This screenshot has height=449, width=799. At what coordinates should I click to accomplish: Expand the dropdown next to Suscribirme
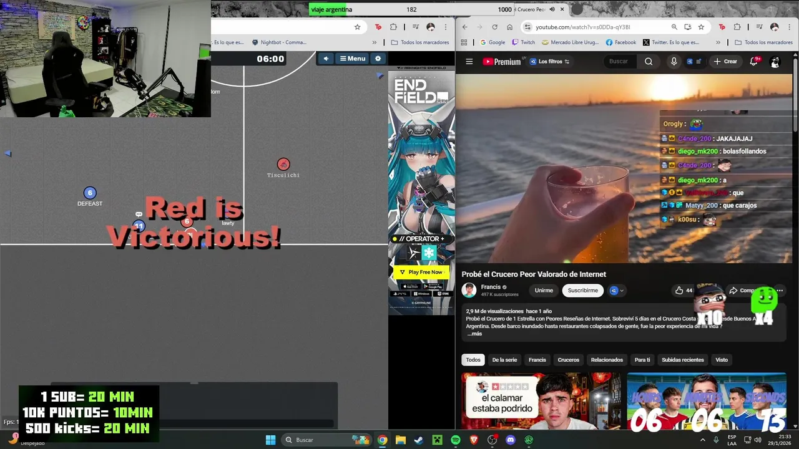(x=617, y=291)
